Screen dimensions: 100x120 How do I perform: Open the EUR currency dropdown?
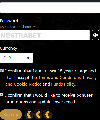pos(16,58)
